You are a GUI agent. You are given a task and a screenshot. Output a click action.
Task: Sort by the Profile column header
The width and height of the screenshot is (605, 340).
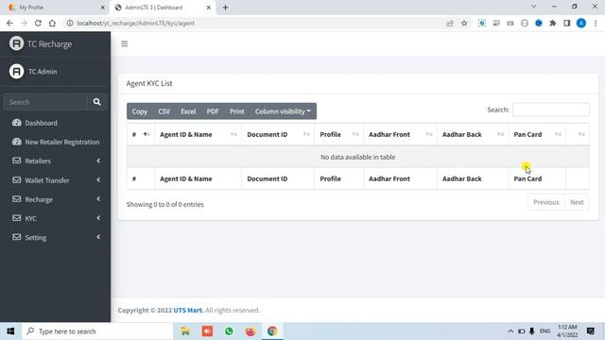tap(338, 134)
